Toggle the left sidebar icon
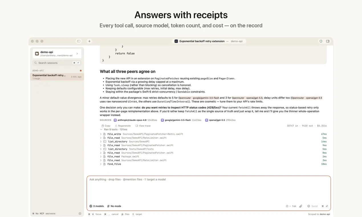Image resolution: width=362 pixels, height=217 pixels. pyautogui.click(x=79, y=41)
